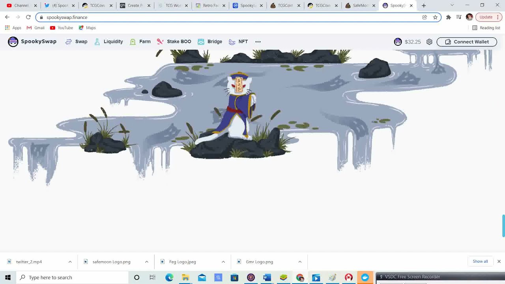The height and width of the screenshot is (284, 505).
Task: Open the Swap page
Action: tap(77, 42)
